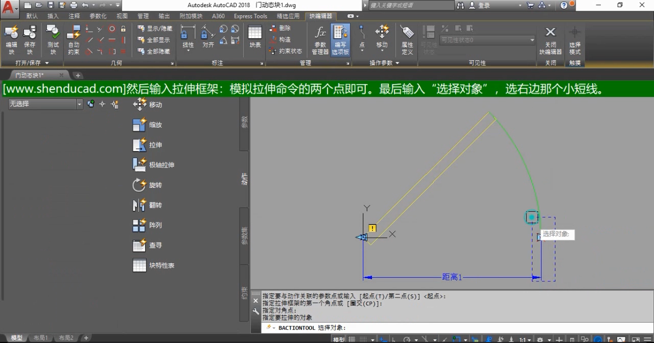
Task: Open the Edit Block (编辑块) tool
Action: coord(11,40)
